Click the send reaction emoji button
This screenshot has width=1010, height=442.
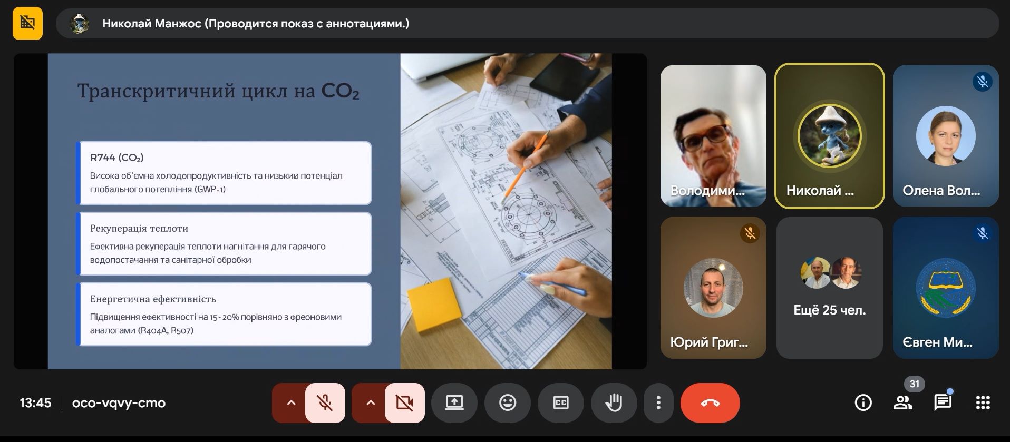click(x=507, y=403)
